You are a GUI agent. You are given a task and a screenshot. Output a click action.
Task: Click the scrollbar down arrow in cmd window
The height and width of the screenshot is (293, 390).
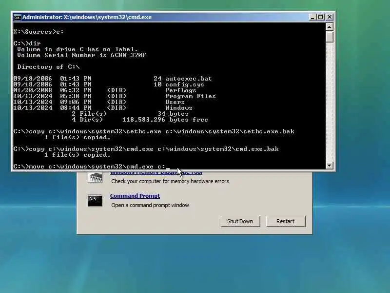pyautogui.click(x=330, y=165)
